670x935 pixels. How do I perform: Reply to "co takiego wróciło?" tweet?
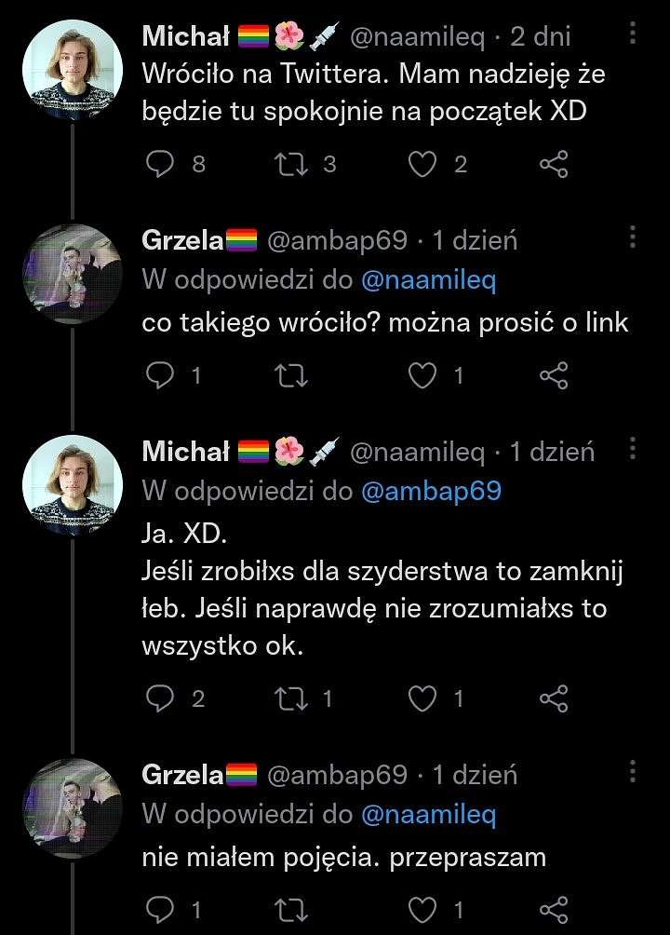(160, 375)
